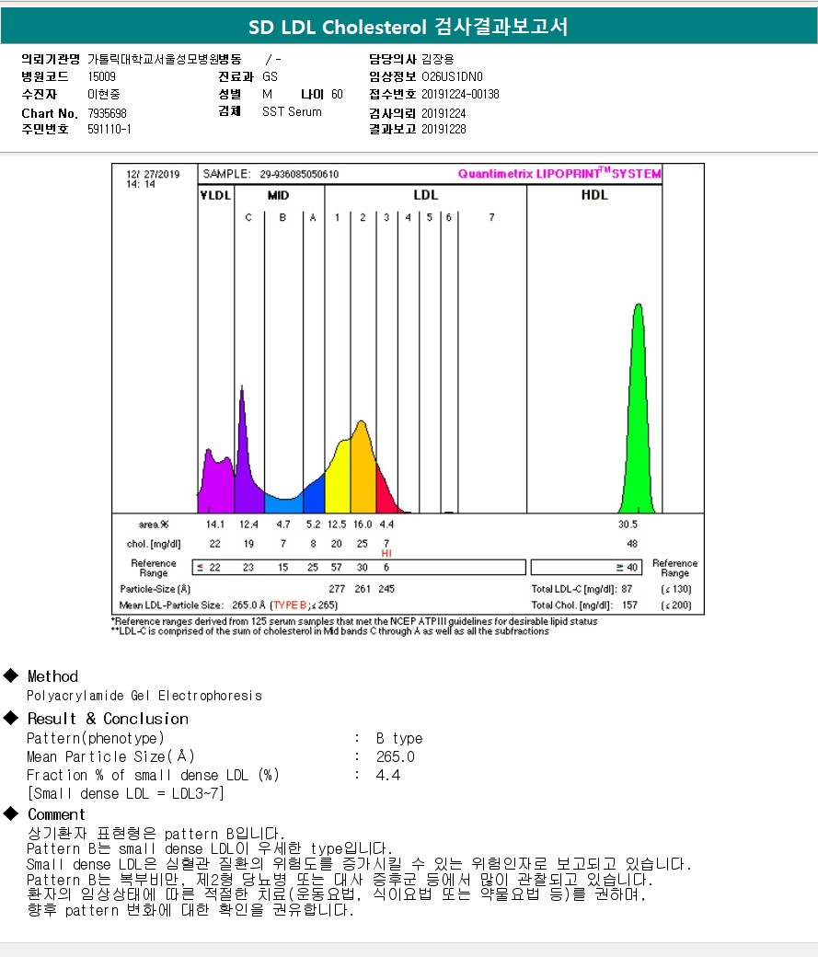
Task: Click the 'area %' row label
Action: pyautogui.click(x=154, y=525)
